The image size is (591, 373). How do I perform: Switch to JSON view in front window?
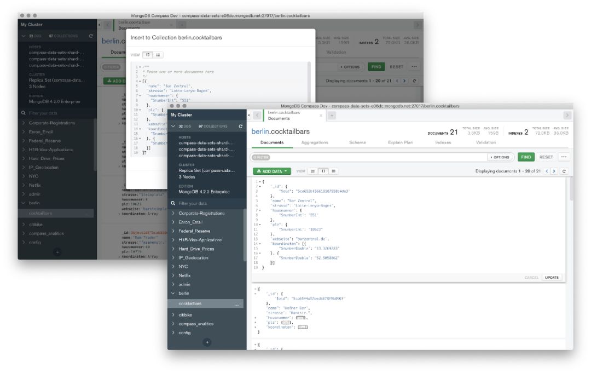point(323,171)
